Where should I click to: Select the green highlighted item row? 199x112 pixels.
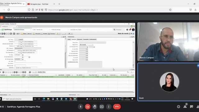(x=67, y=77)
